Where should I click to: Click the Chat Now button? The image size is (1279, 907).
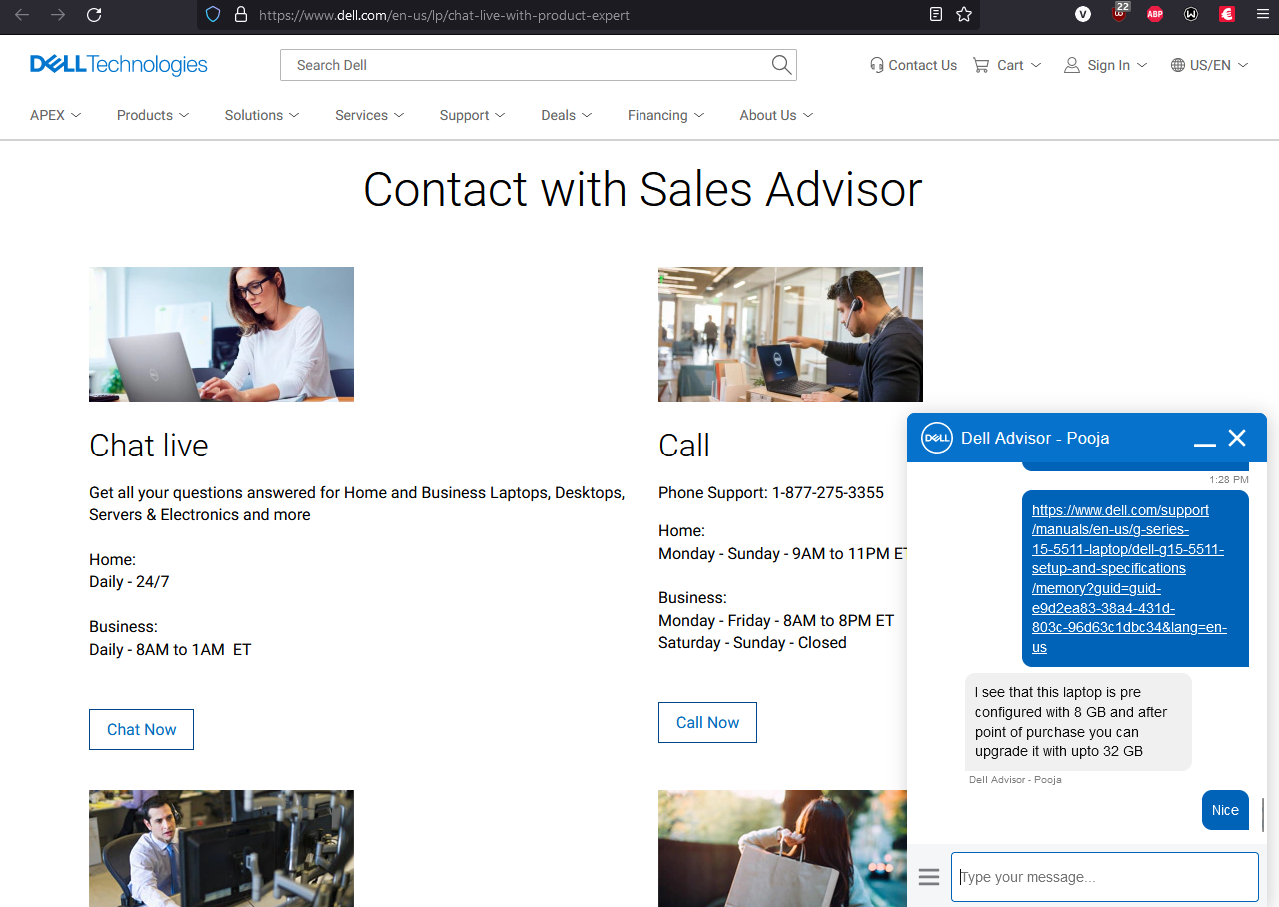[x=141, y=729]
